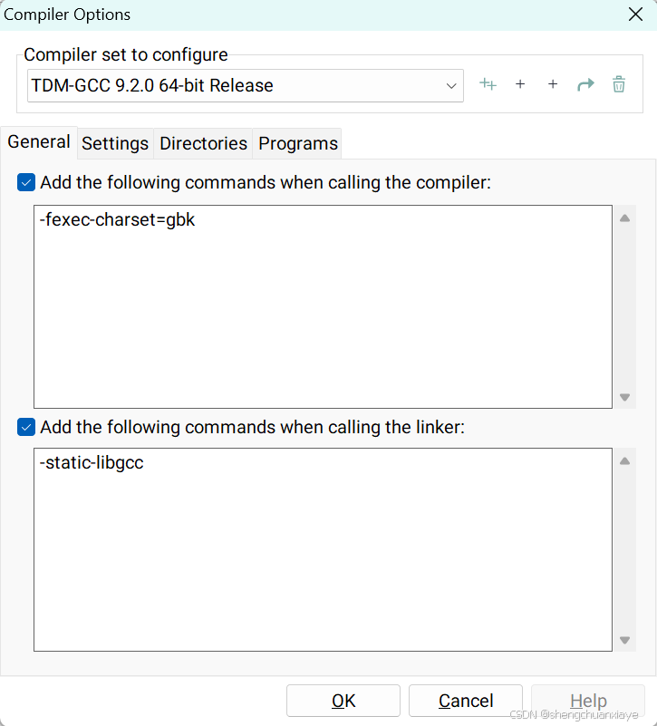Screen dimensions: 657x726
Task: Click the double-plus auto-detect compilers icon
Action: [x=488, y=84]
